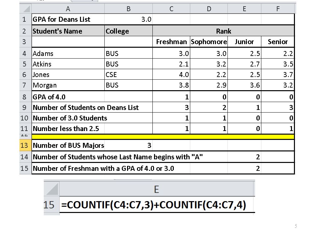Screen dimensions: 316x237
Task: Select column B header
Action: click(x=128, y=9)
